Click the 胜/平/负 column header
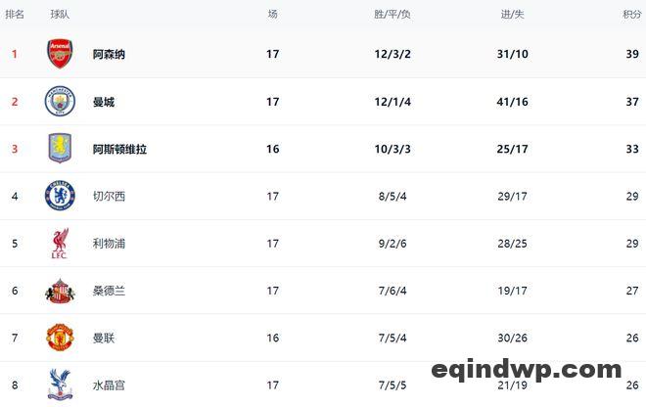 click(x=392, y=15)
